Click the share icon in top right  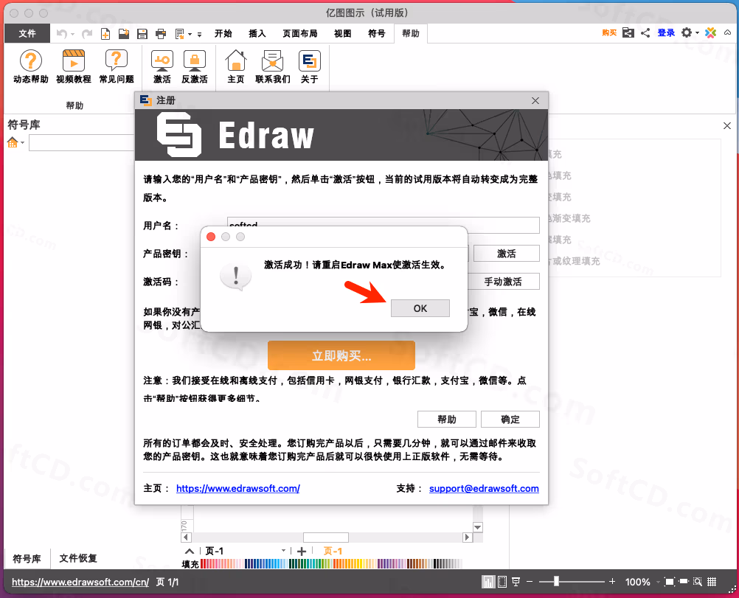tap(645, 32)
